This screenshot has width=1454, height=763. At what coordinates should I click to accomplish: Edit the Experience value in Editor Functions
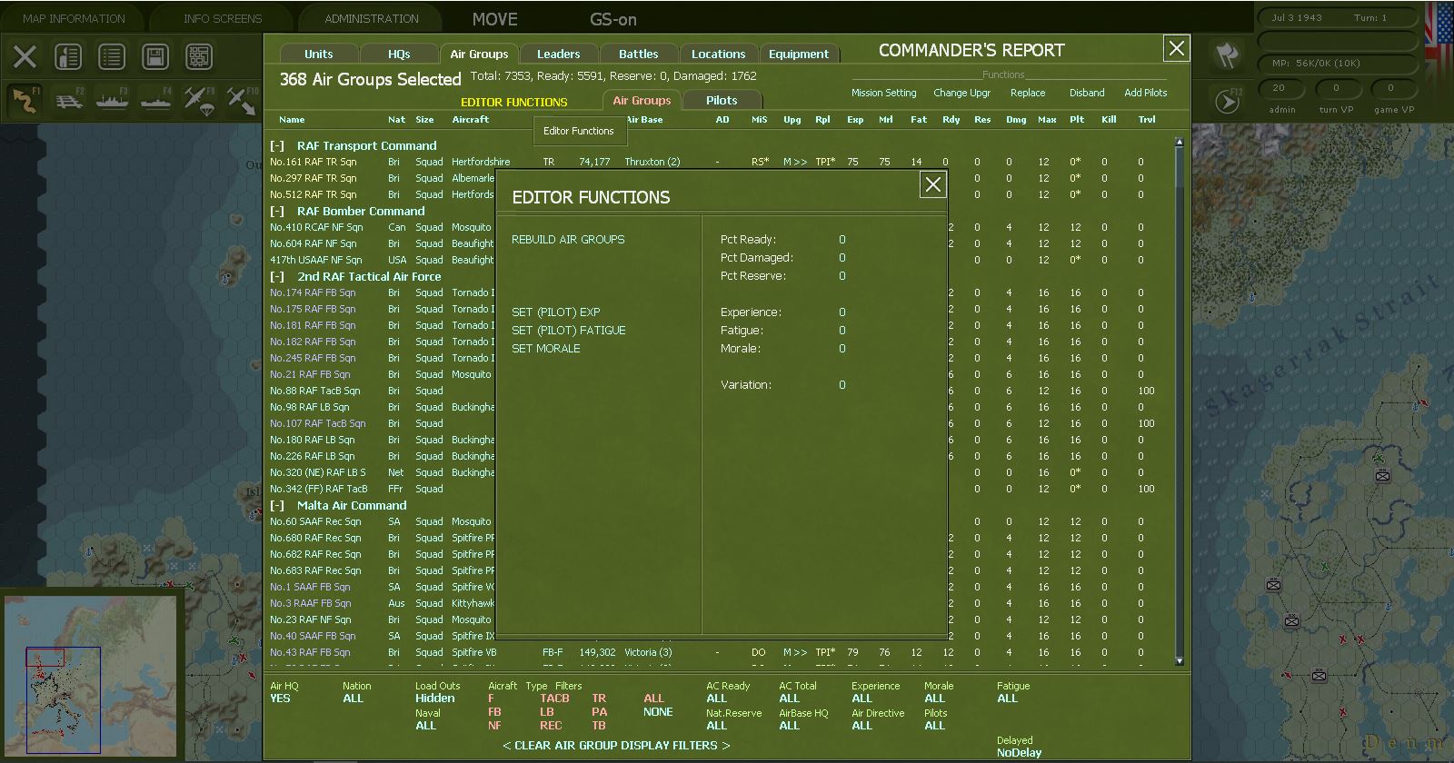(842, 312)
